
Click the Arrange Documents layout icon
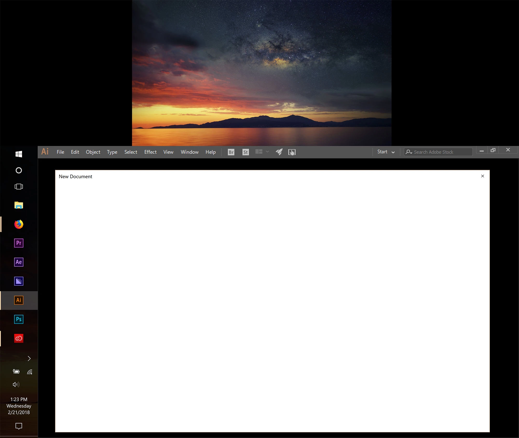[x=259, y=152]
